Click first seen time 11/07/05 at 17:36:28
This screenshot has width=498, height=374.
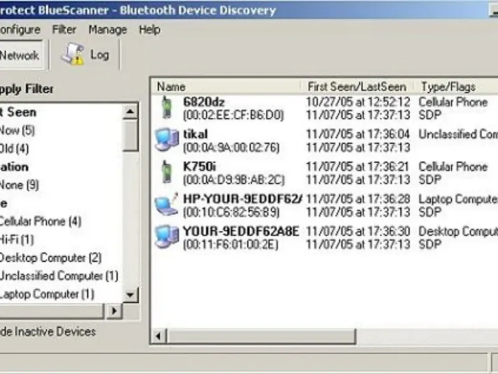click(x=358, y=199)
